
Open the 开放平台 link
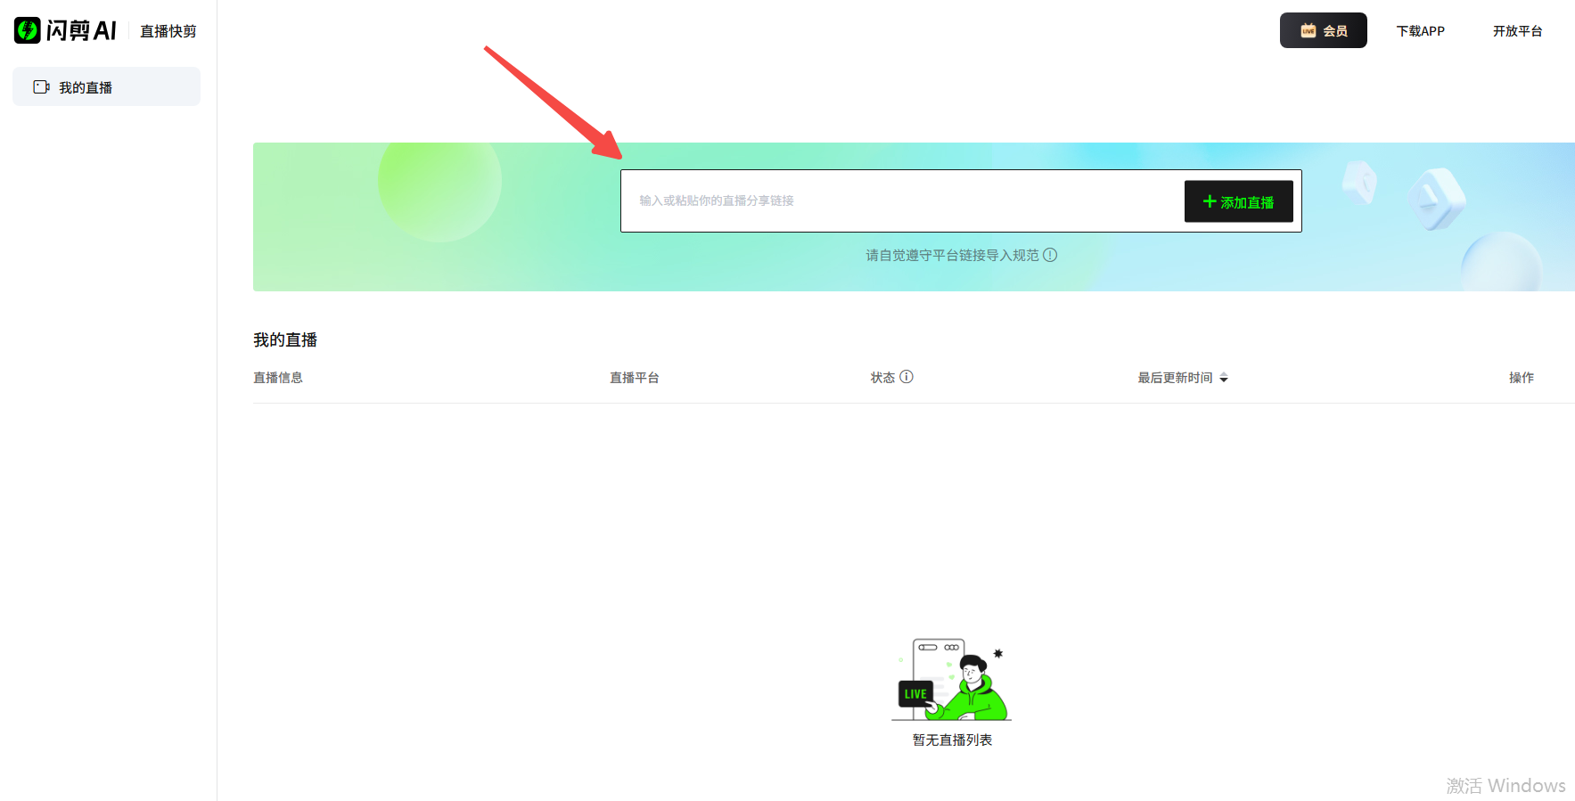[x=1517, y=31]
